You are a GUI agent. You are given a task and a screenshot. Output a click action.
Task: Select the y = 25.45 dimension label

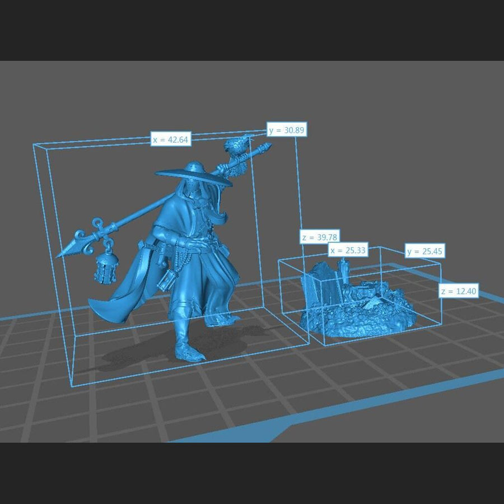pyautogui.click(x=424, y=251)
